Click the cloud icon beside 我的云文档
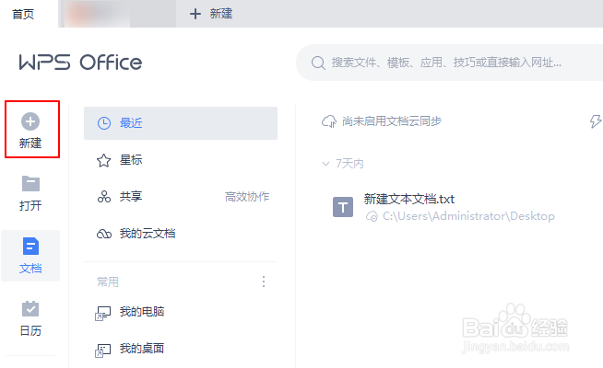603x368 pixels. coord(104,234)
